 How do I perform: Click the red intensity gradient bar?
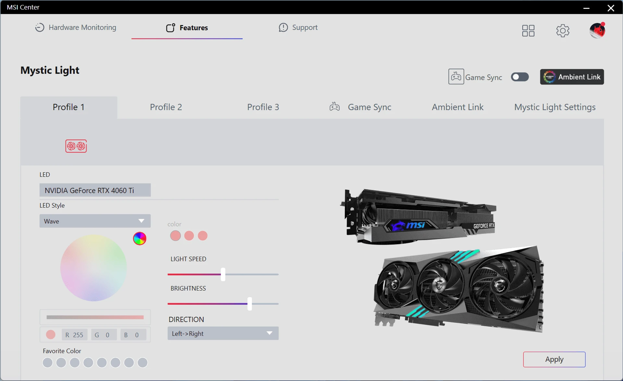(x=95, y=317)
